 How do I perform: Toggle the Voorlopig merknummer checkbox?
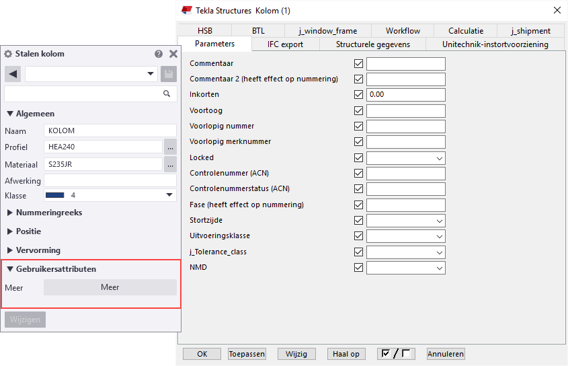point(359,142)
